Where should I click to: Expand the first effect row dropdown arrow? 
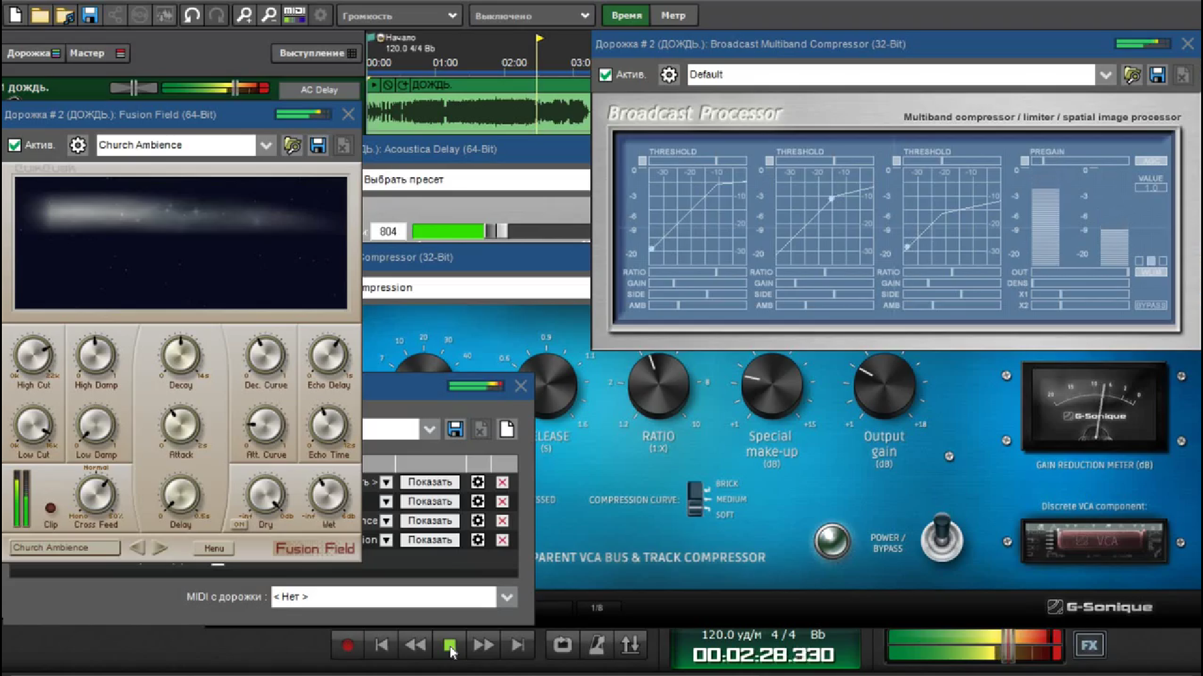(x=387, y=482)
